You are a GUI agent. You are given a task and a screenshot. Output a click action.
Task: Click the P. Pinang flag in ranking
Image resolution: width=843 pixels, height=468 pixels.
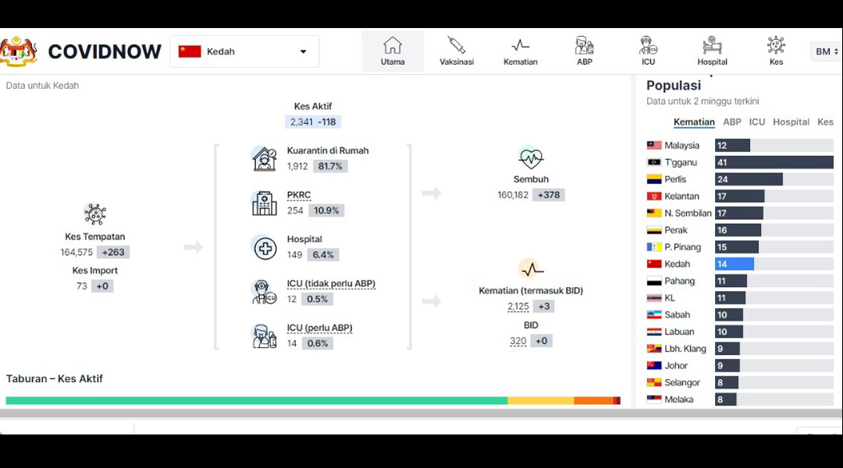pos(654,247)
